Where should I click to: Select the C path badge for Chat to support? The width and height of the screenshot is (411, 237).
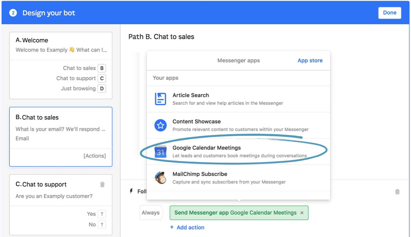tap(102, 79)
